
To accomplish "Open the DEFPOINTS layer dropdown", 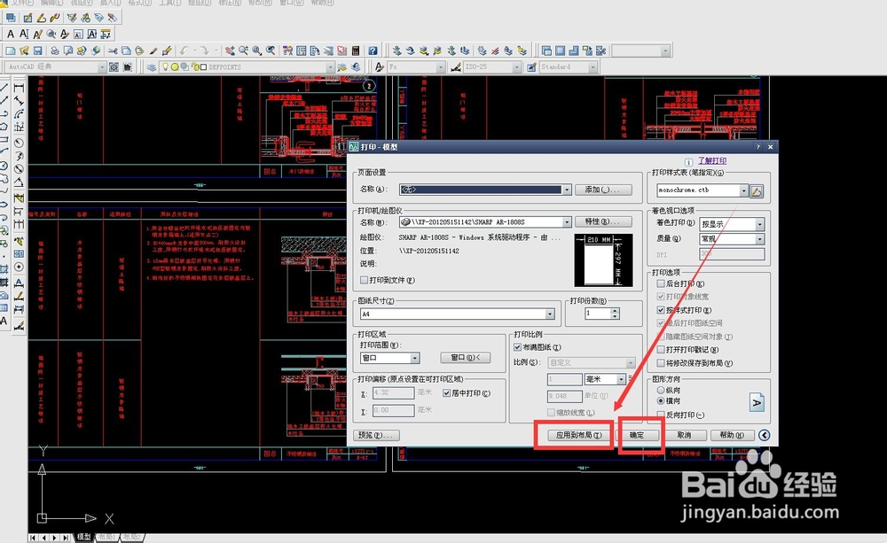I will click(x=330, y=66).
